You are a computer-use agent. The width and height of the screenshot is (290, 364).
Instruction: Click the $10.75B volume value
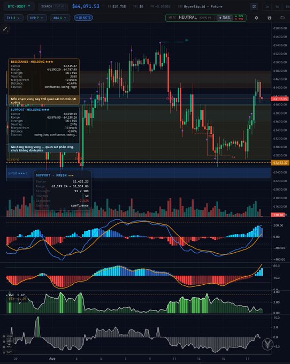tap(119, 7)
